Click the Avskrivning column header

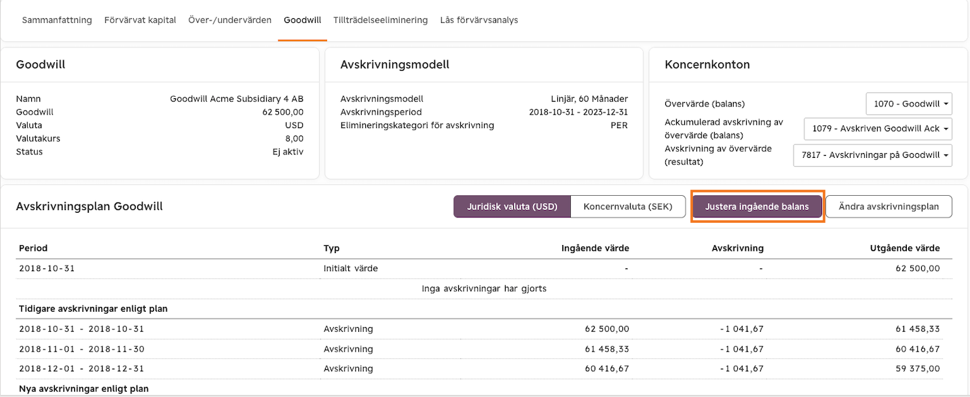[737, 248]
